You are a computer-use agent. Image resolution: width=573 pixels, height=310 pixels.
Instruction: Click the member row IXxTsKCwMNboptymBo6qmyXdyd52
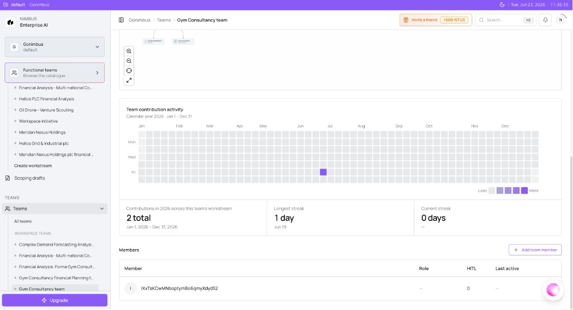[x=340, y=288]
